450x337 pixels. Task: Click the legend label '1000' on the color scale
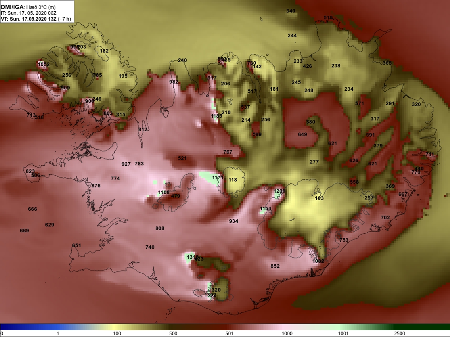(287, 333)
